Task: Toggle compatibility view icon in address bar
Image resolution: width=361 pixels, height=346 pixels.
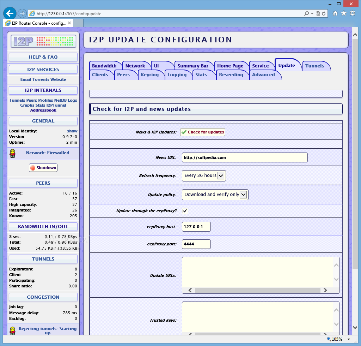Action: 318,14
